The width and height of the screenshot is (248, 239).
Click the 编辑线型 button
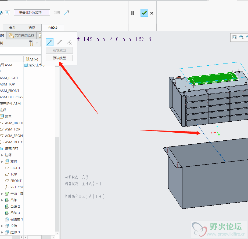[x=59, y=50]
